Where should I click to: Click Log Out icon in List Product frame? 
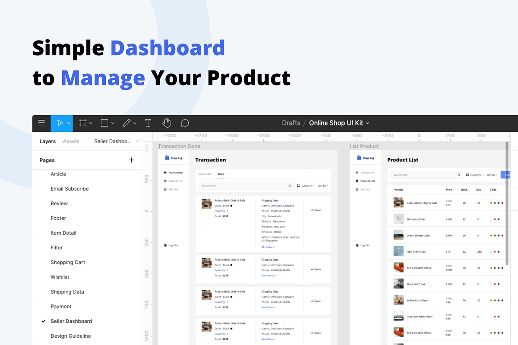[x=357, y=245]
